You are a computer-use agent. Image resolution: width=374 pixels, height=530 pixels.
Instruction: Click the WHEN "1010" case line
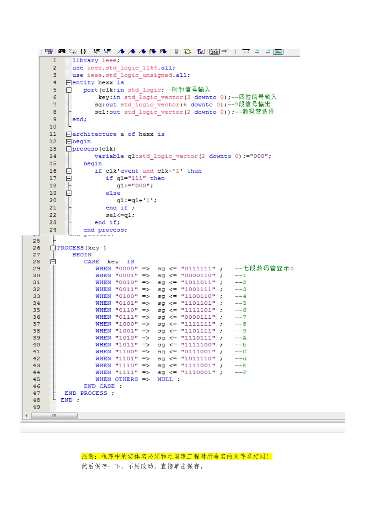[x=159, y=338]
